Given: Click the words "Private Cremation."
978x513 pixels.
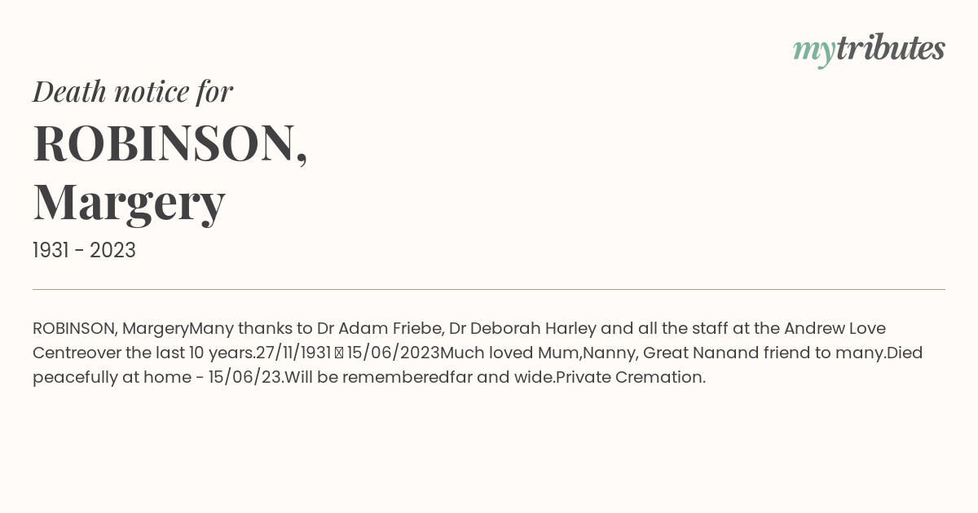Looking at the screenshot, I should coord(631,378).
